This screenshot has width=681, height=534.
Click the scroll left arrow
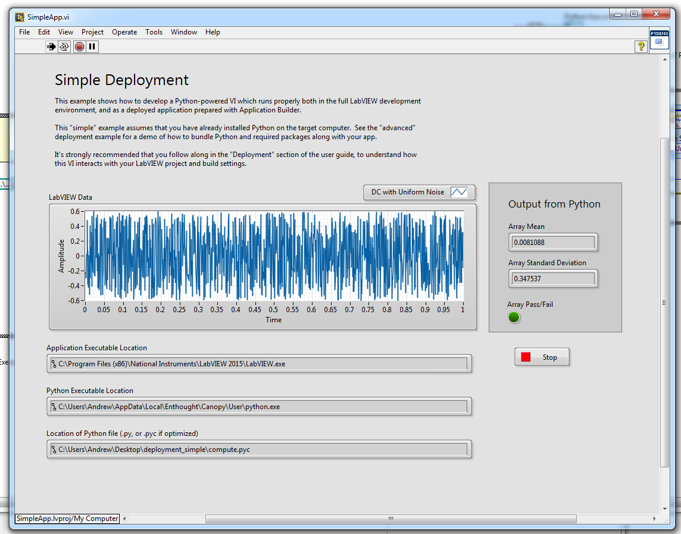pos(124,519)
